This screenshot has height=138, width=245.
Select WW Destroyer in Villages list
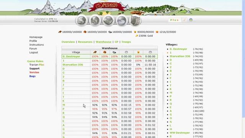click(180, 133)
